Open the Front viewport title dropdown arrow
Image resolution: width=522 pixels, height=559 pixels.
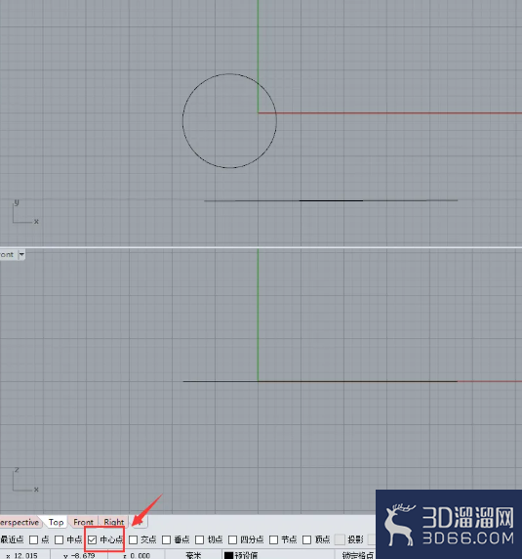click(21, 254)
